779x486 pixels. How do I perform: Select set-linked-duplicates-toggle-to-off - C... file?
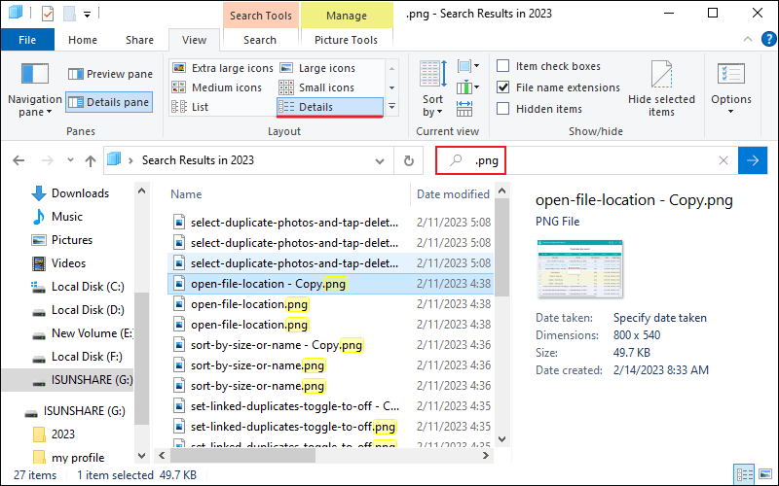point(330,406)
